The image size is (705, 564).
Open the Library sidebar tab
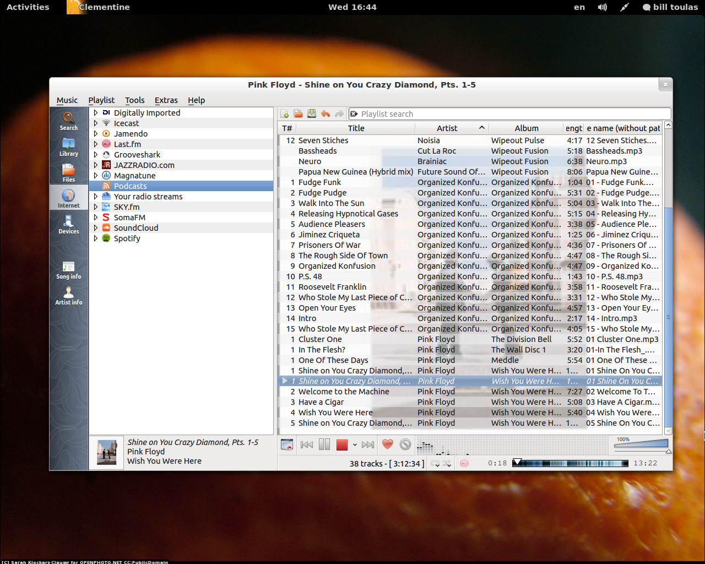[x=69, y=147]
